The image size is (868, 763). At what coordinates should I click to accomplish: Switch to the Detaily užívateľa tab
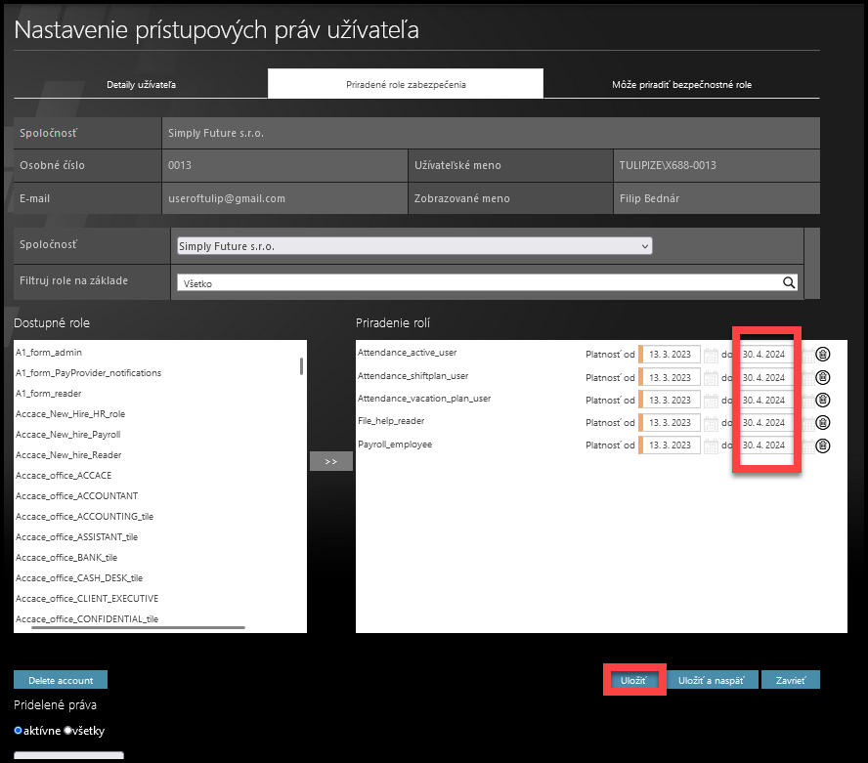point(141,85)
